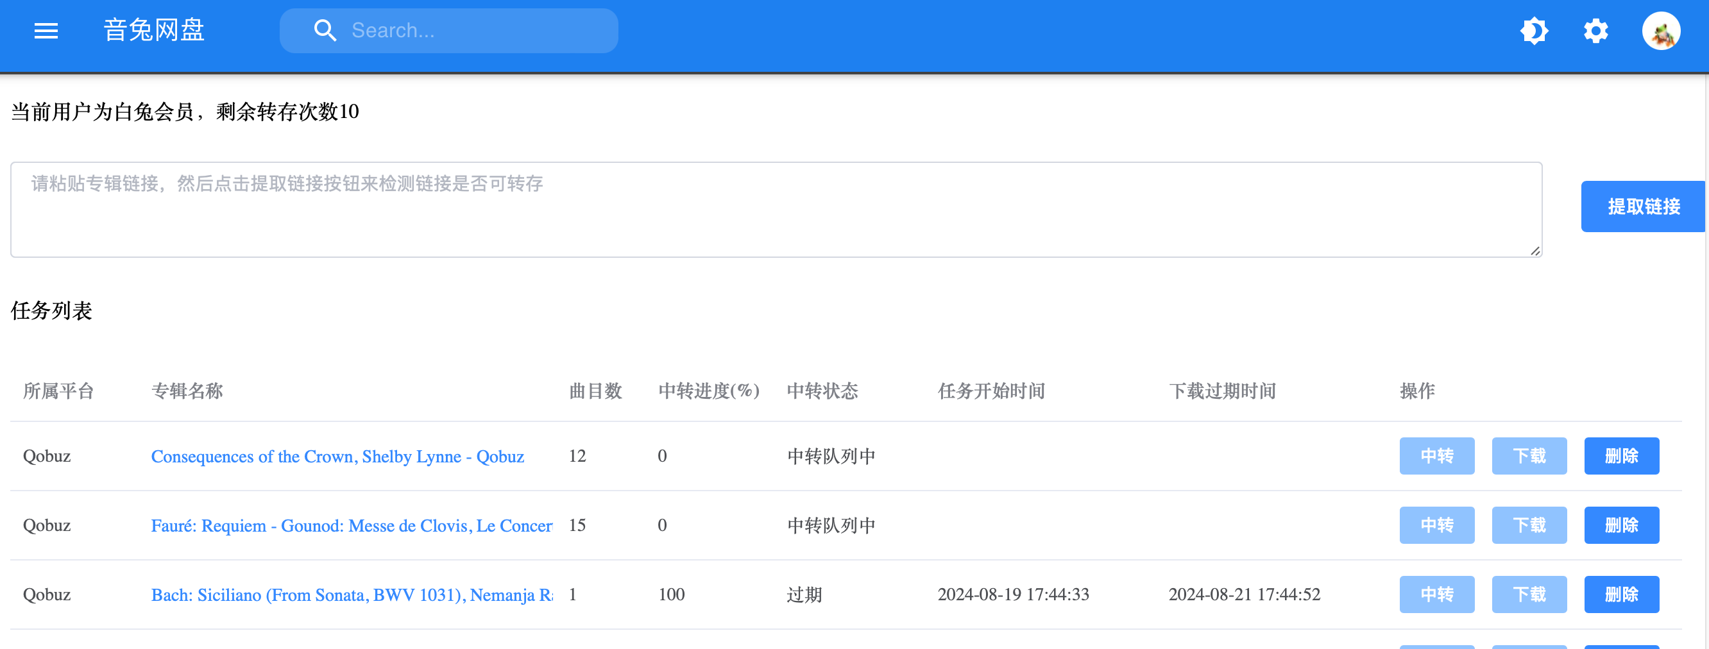Viewport: 1709px width, 649px height.
Task: Click Qobuz platform cell in Consequences row
Action: 46,456
